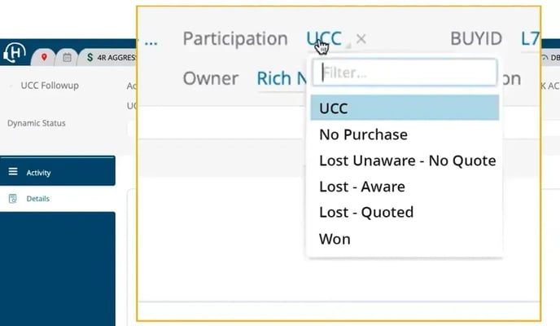Screen dimensions: 560x326
Task: Clear the Participation value with X
Action: 361,38
